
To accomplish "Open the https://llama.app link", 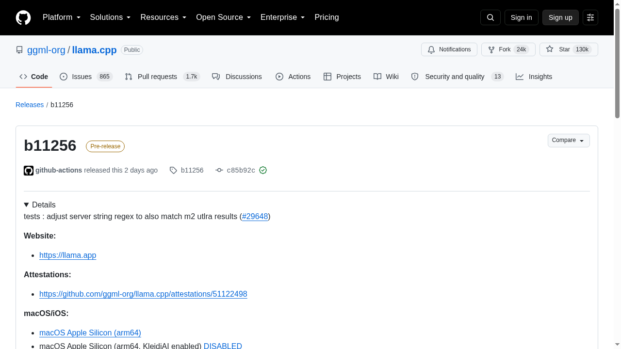I will click(68, 255).
